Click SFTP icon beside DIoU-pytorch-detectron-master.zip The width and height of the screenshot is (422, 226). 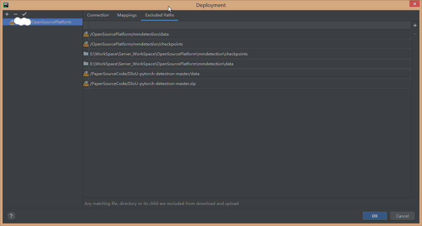pyautogui.click(x=86, y=84)
